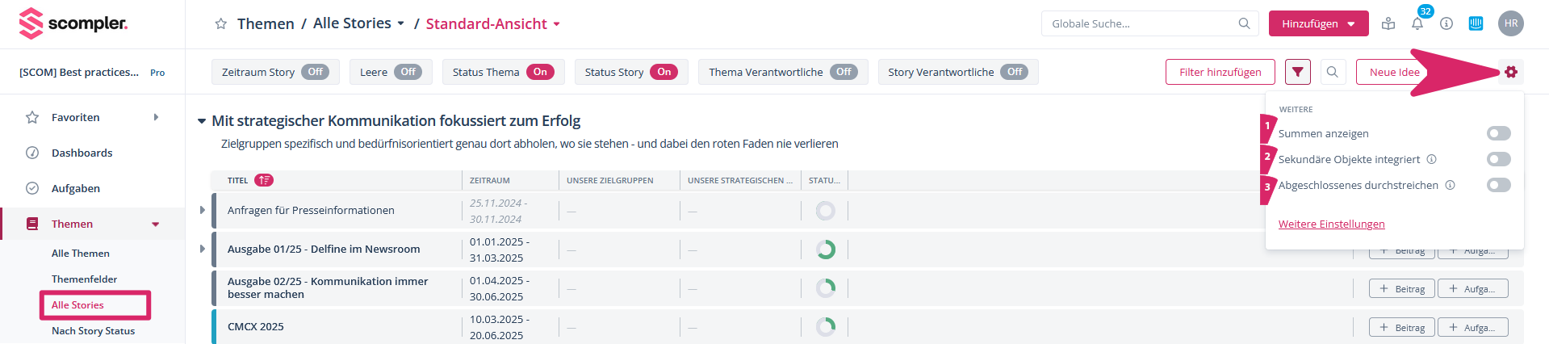Viewport: 1549px width, 344px height.
Task: Click the sort icon next to Titel
Action: 264,180
